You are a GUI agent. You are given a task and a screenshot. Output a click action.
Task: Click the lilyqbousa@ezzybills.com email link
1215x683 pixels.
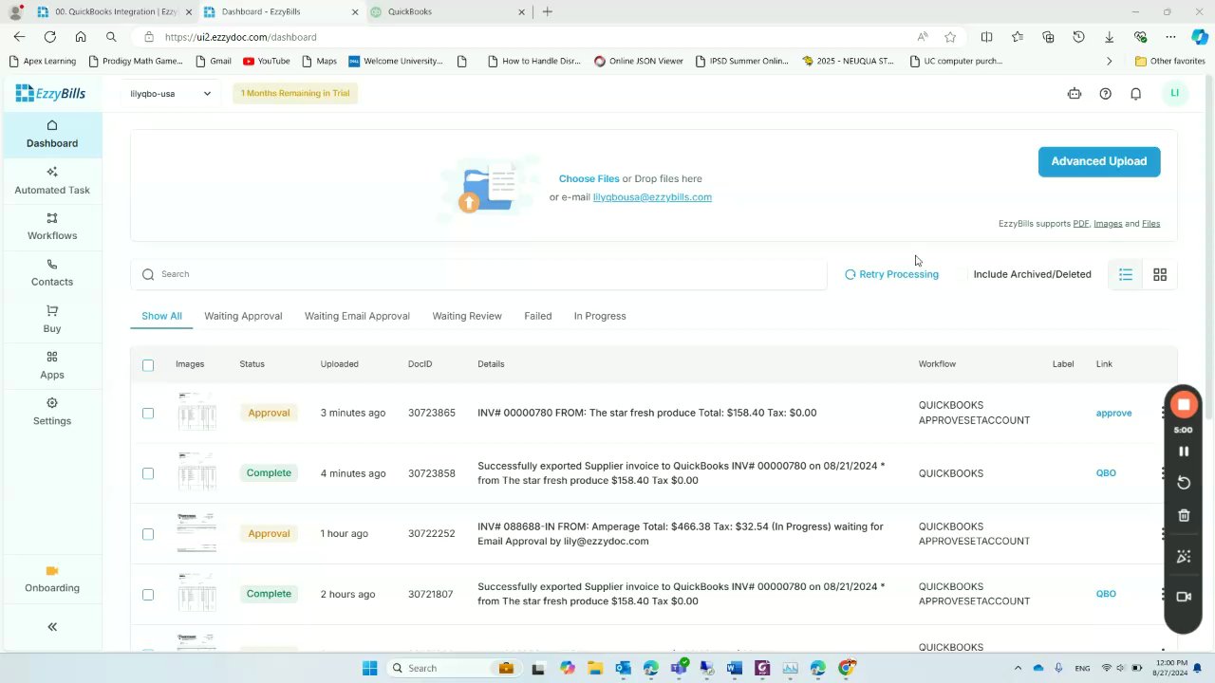[x=652, y=197]
